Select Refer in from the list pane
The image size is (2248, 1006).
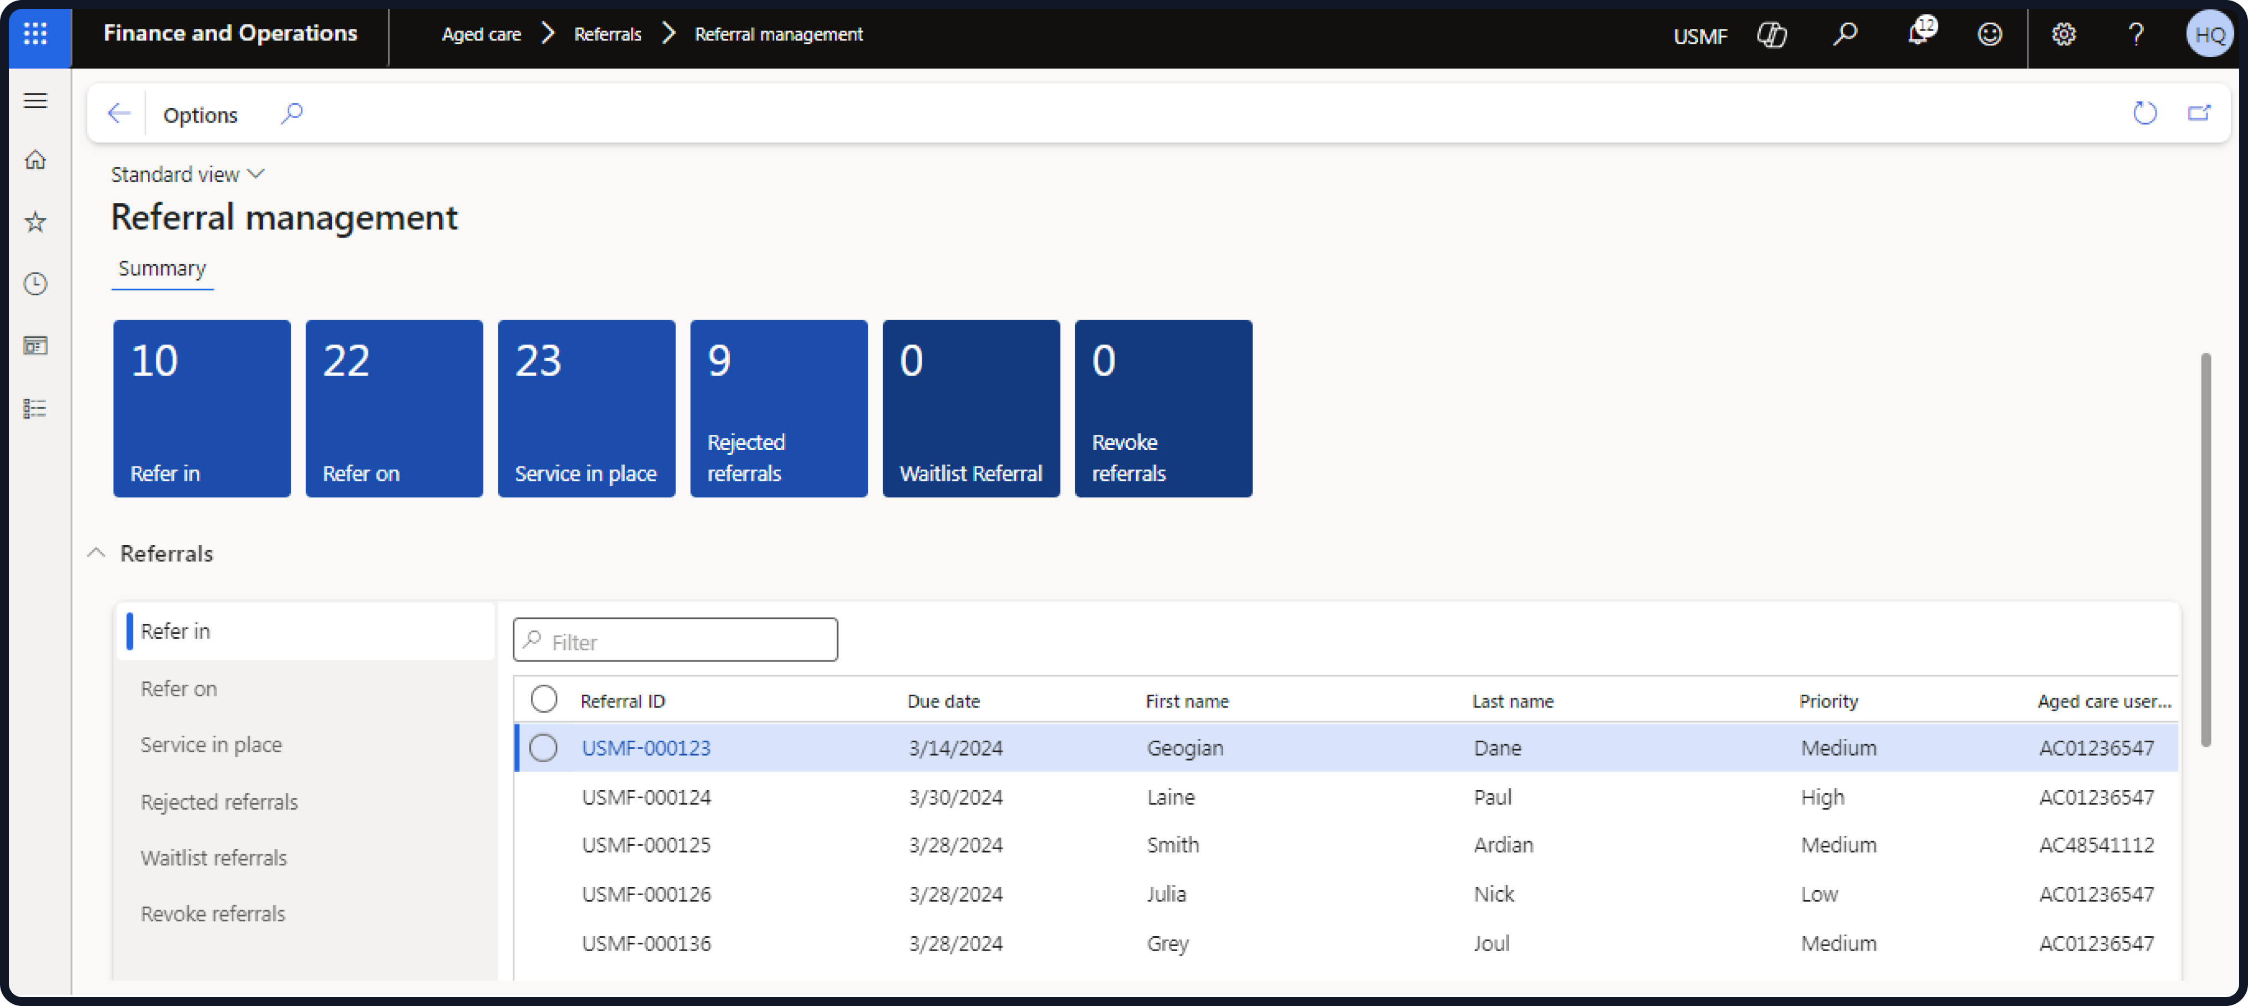[306, 631]
